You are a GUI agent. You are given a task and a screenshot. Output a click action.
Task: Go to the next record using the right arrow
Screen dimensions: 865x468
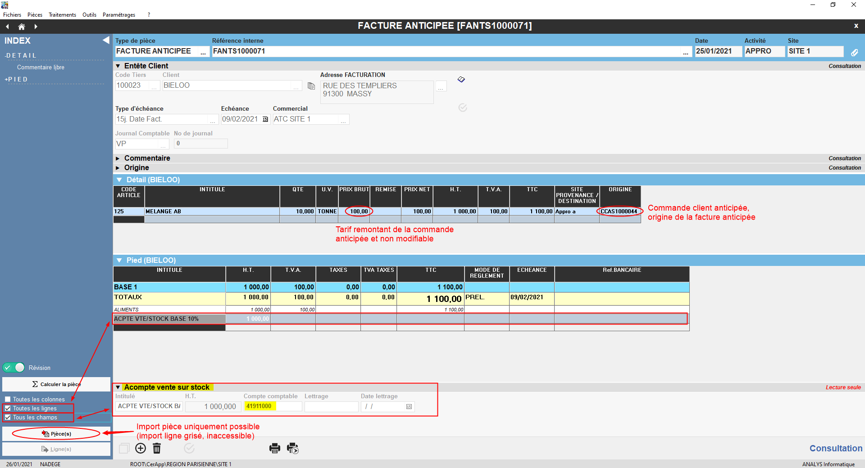36,27
